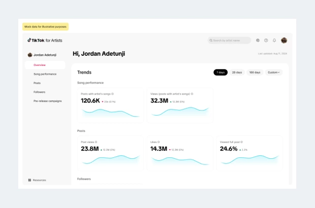
Task: Click the 32.3M value
Action: click(x=160, y=100)
